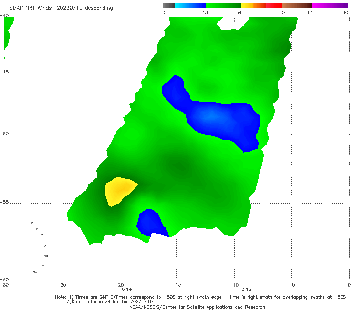Click the longitude label '-20'
This screenshot has height=310, width=353.
coord(119,285)
